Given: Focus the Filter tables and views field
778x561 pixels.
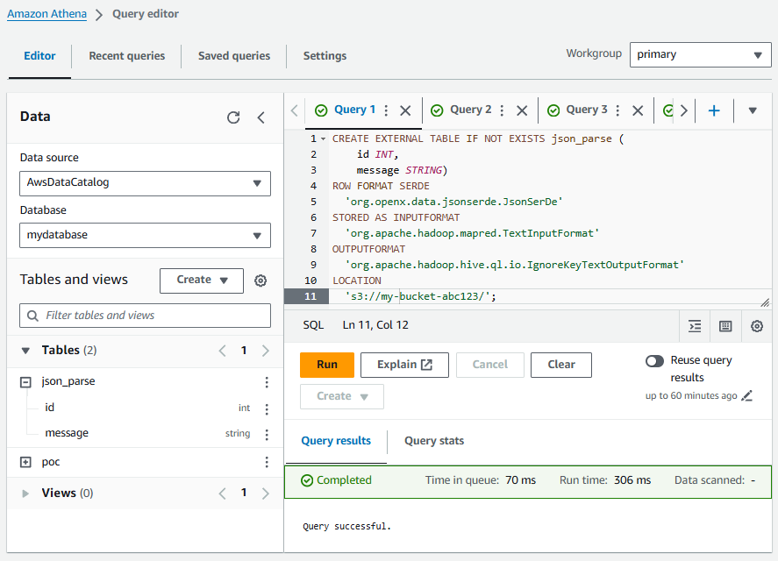Looking at the screenshot, I should click(145, 316).
